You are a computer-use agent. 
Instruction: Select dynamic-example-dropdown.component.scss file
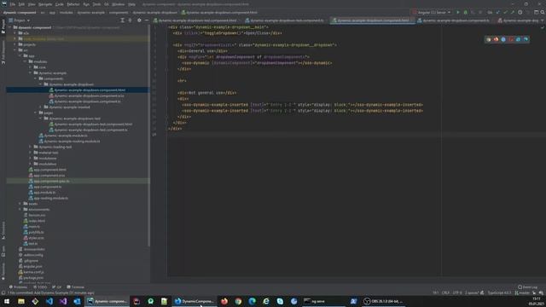pyautogui.click(x=86, y=96)
